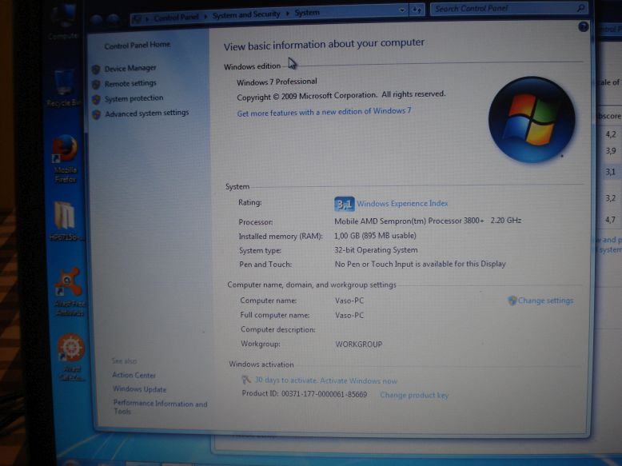Click No Pen or Touch Input text
The image size is (622, 466).
tap(420, 264)
